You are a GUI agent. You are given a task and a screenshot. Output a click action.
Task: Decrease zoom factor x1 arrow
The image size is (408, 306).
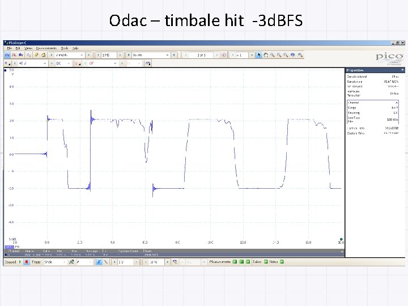[x=233, y=55]
